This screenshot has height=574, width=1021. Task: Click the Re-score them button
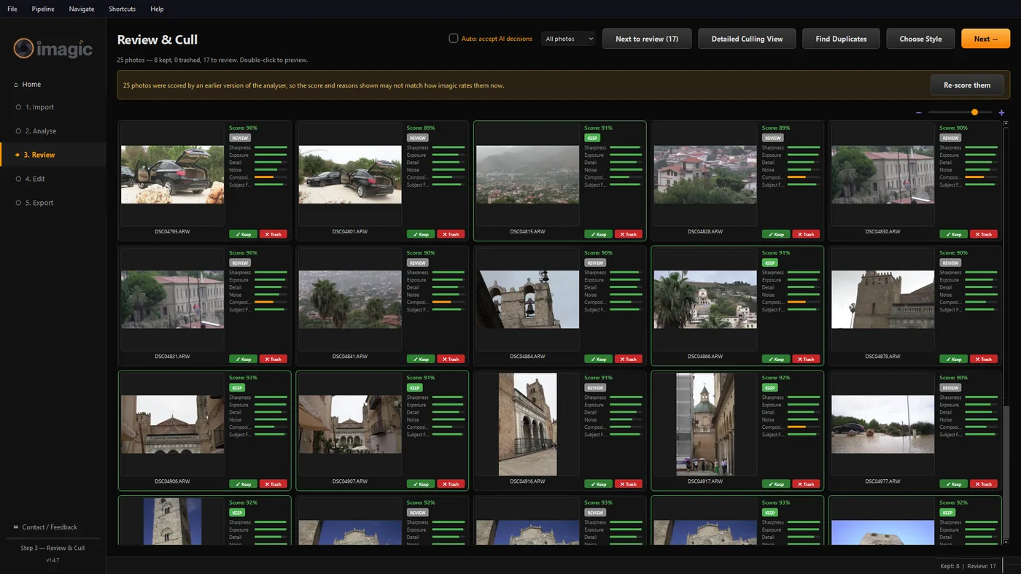pyautogui.click(x=967, y=85)
